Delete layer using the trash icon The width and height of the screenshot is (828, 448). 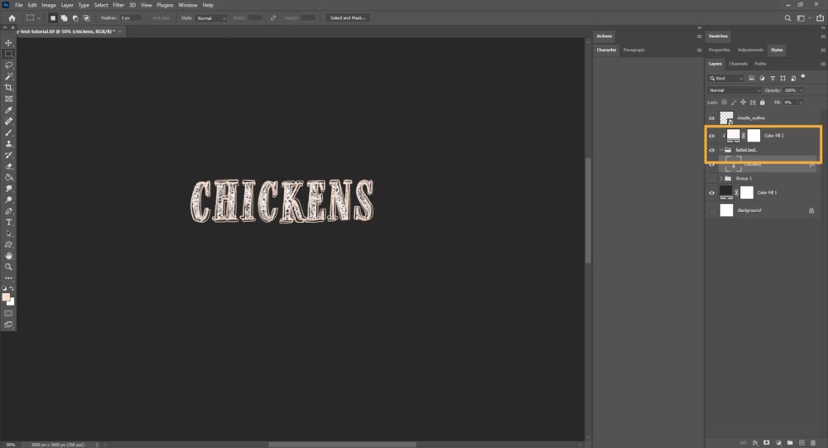(813, 442)
